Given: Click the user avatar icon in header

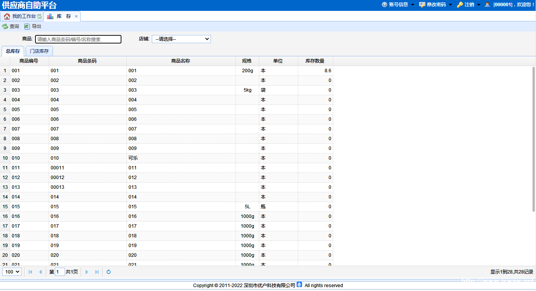Looking at the screenshot, I should [x=487, y=5].
